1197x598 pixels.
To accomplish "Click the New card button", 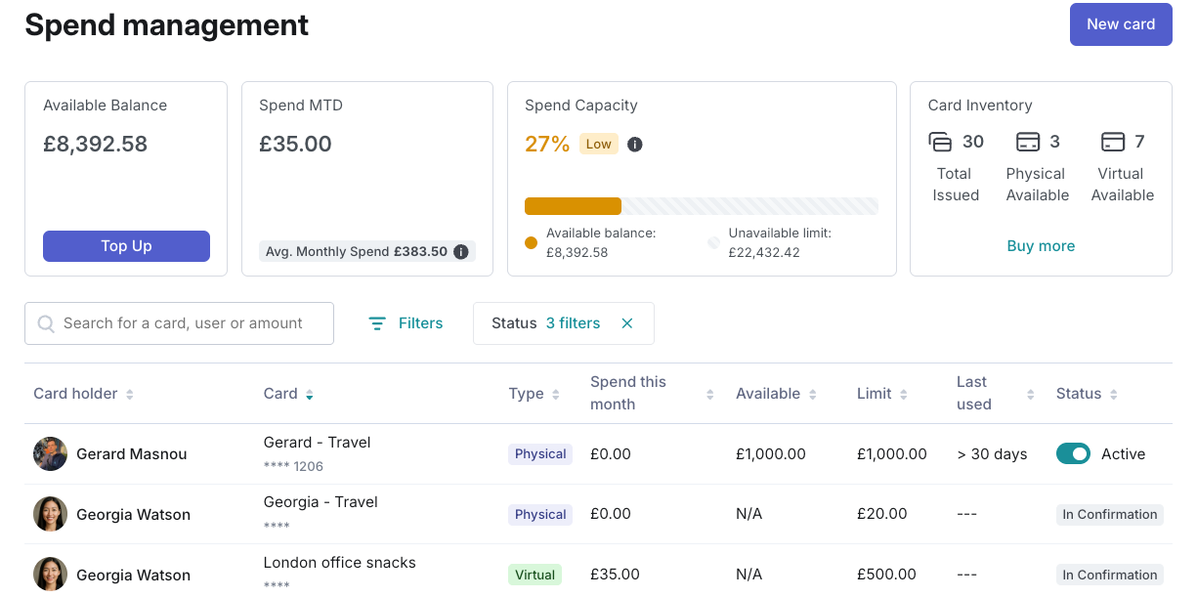I will [1121, 24].
